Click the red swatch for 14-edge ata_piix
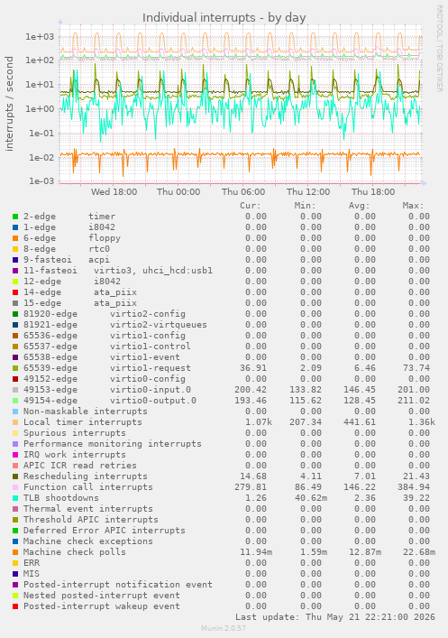The image size is (448, 638). click(x=15, y=292)
